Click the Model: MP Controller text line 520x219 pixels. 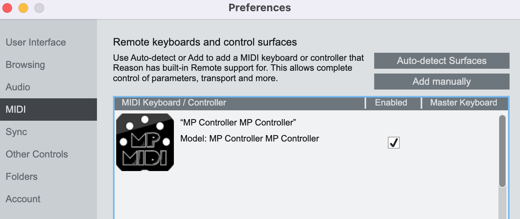(250, 139)
